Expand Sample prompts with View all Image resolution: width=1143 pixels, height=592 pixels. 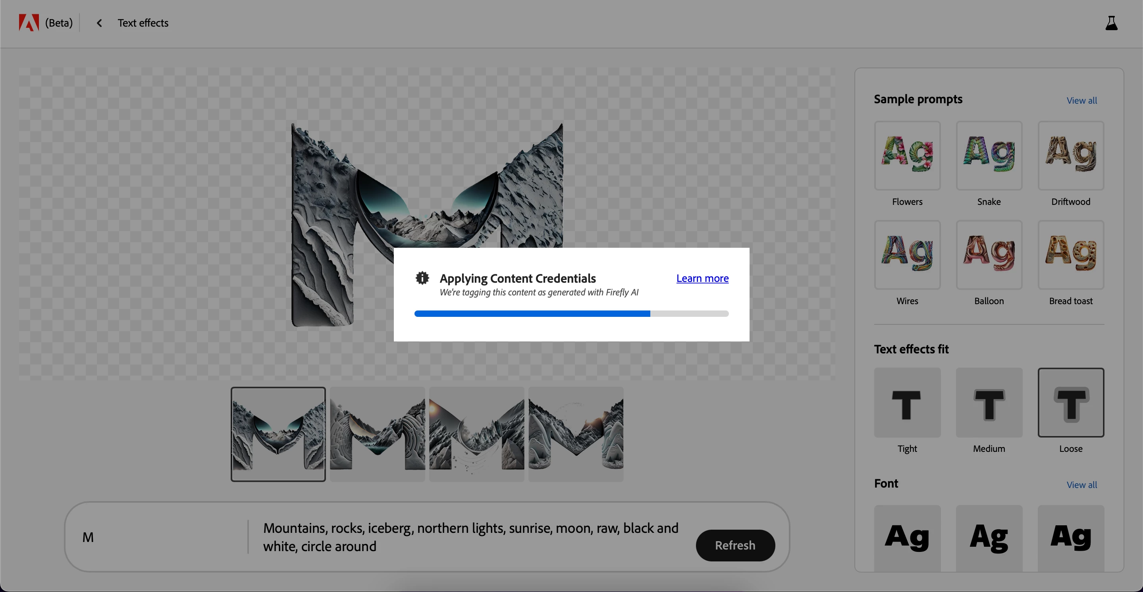pos(1081,101)
